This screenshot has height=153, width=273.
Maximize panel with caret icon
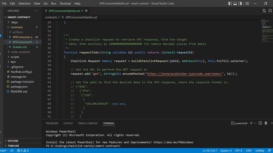[271, 123]
